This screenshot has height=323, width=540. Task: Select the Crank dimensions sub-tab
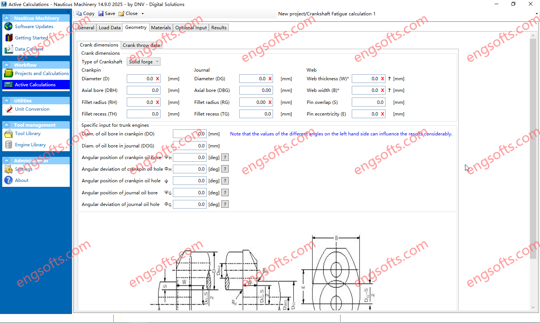coord(99,45)
